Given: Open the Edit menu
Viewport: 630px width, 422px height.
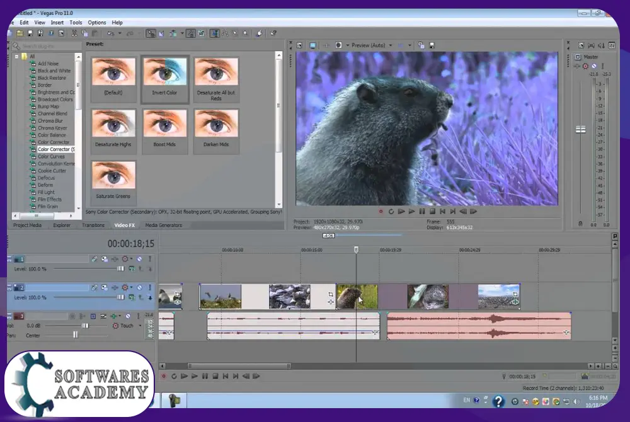Looking at the screenshot, I should (24, 23).
